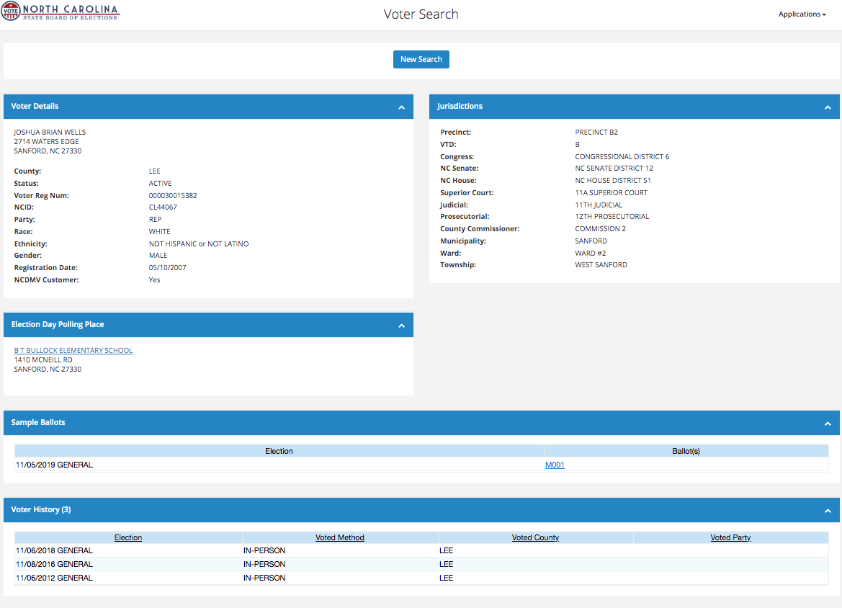Image resolution: width=842 pixels, height=608 pixels.
Task: Collapse the Election Day Polling Place panel
Action: click(x=401, y=326)
